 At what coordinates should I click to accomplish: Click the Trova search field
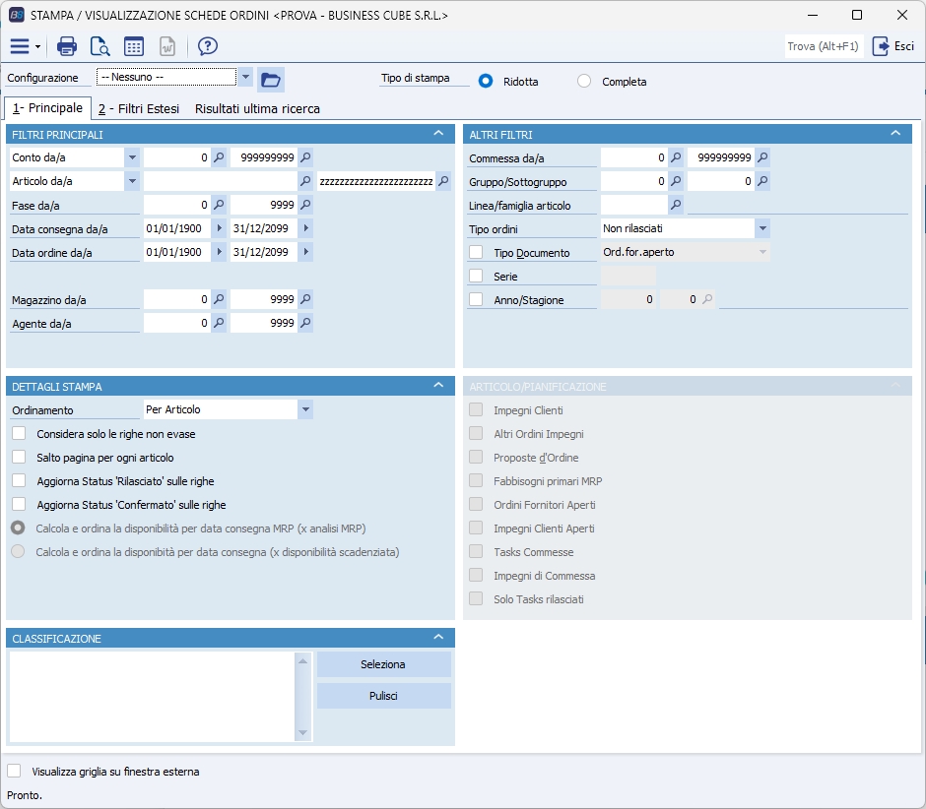pos(824,46)
